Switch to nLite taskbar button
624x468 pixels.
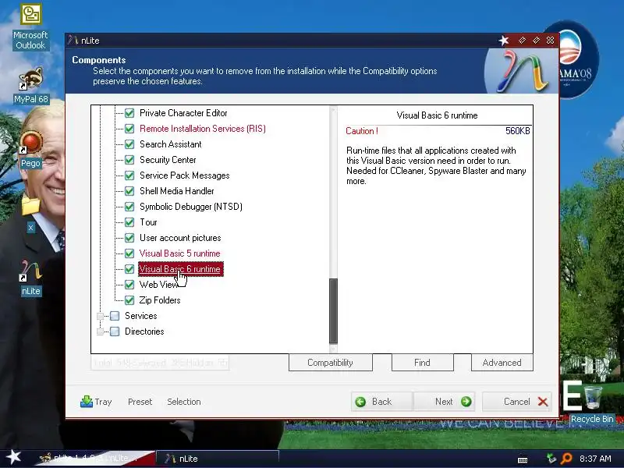tap(218, 459)
